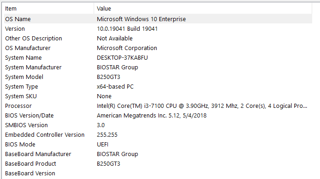Select the BaseBoard Product row
320x179 pixels.
158,164
